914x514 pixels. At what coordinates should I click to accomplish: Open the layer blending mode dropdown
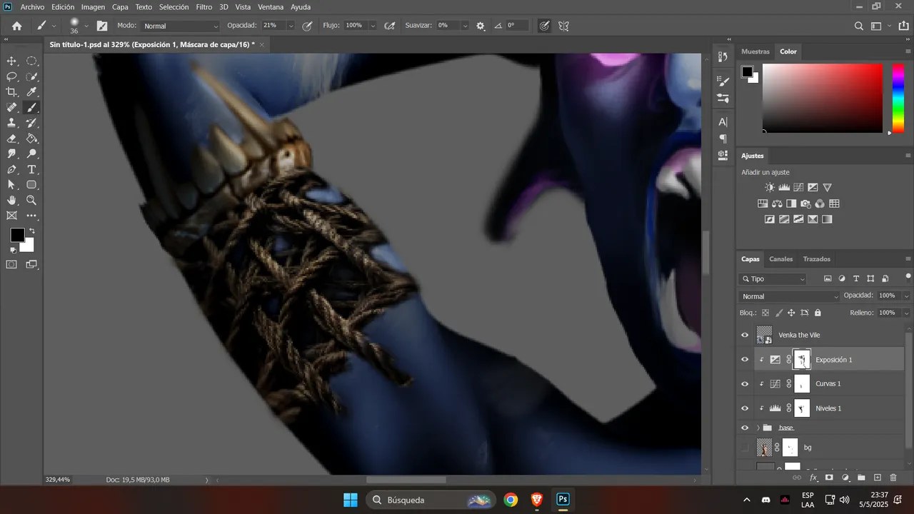(x=789, y=296)
